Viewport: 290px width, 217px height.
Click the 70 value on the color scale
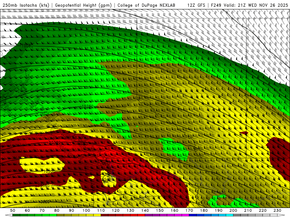coord(42,210)
